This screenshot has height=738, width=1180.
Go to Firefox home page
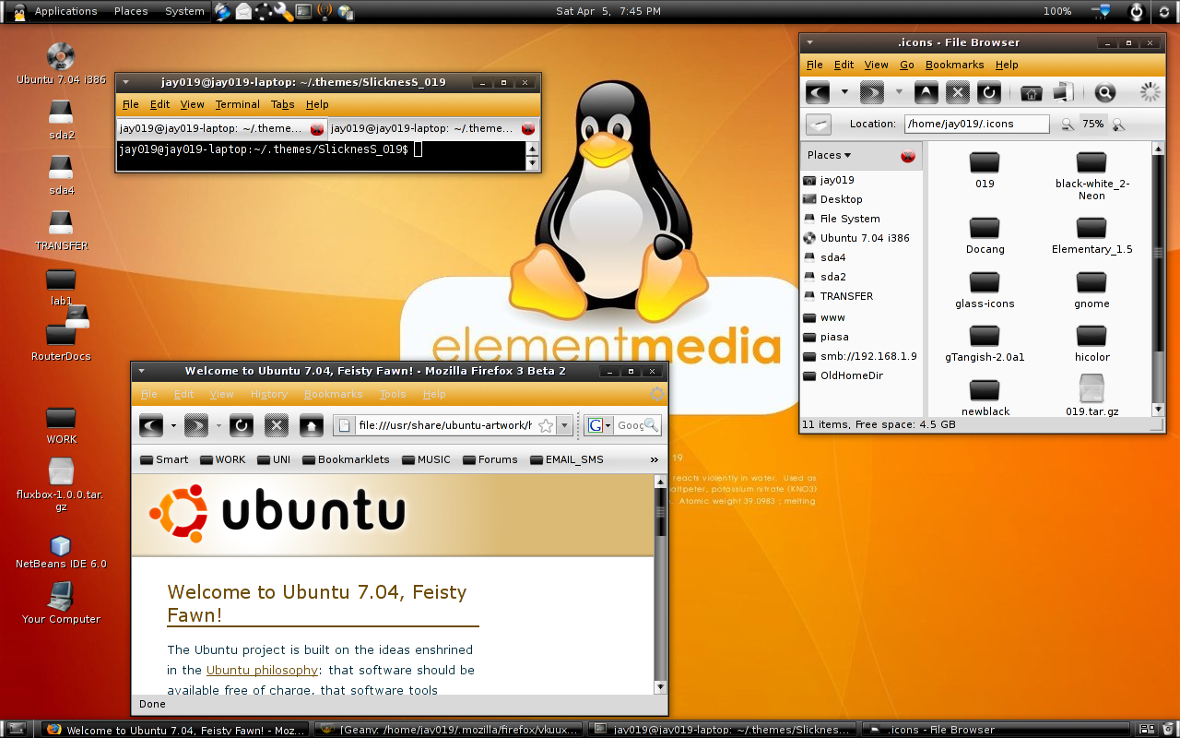click(x=312, y=425)
